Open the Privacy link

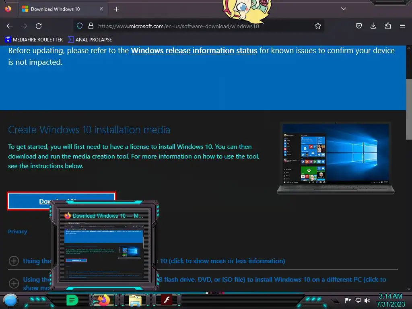[18, 231]
